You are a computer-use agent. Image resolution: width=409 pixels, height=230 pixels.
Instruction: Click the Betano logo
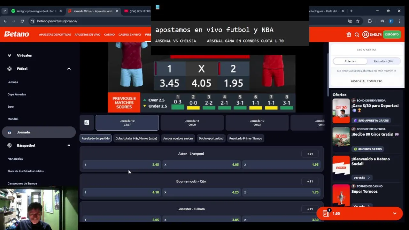coord(17,34)
